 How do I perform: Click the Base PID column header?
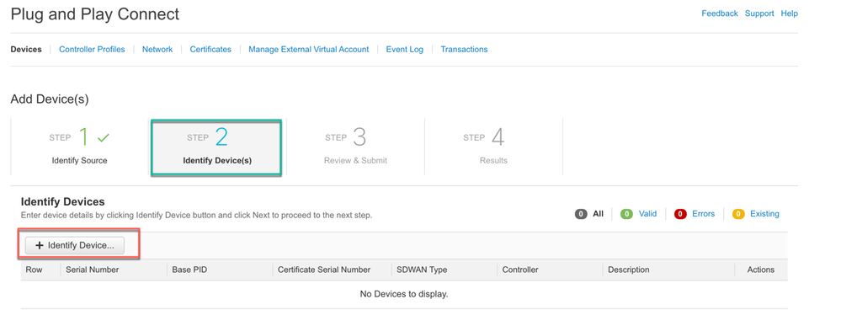coord(189,270)
